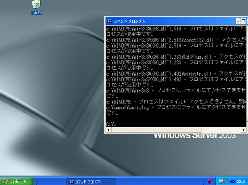Click the GdiPlus.dll error line
The image size is (248, 185).
[176, 57]
